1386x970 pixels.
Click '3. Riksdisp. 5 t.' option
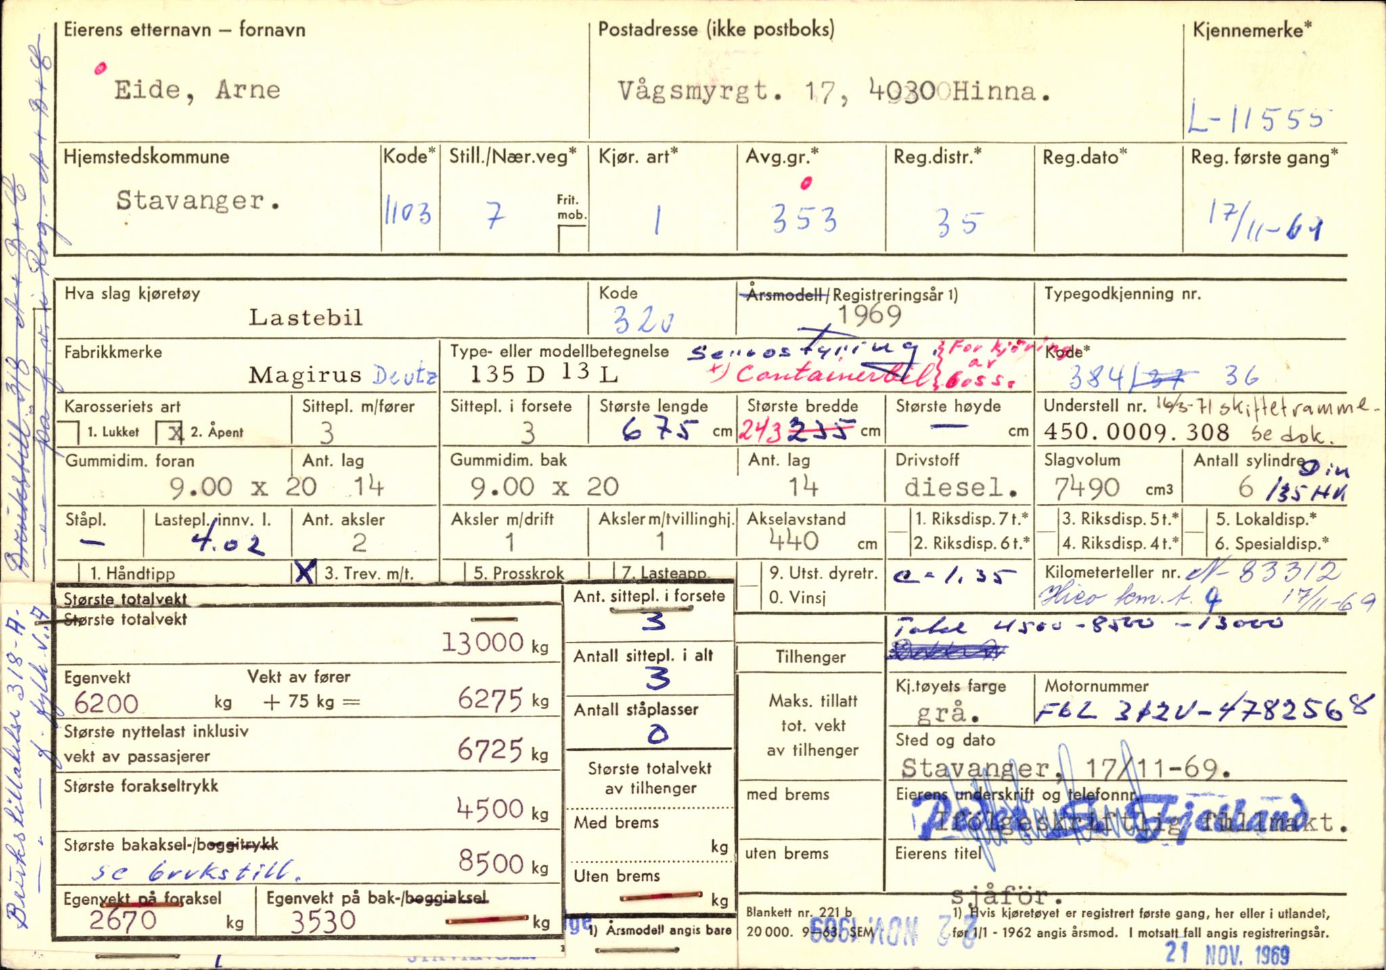1120,519
